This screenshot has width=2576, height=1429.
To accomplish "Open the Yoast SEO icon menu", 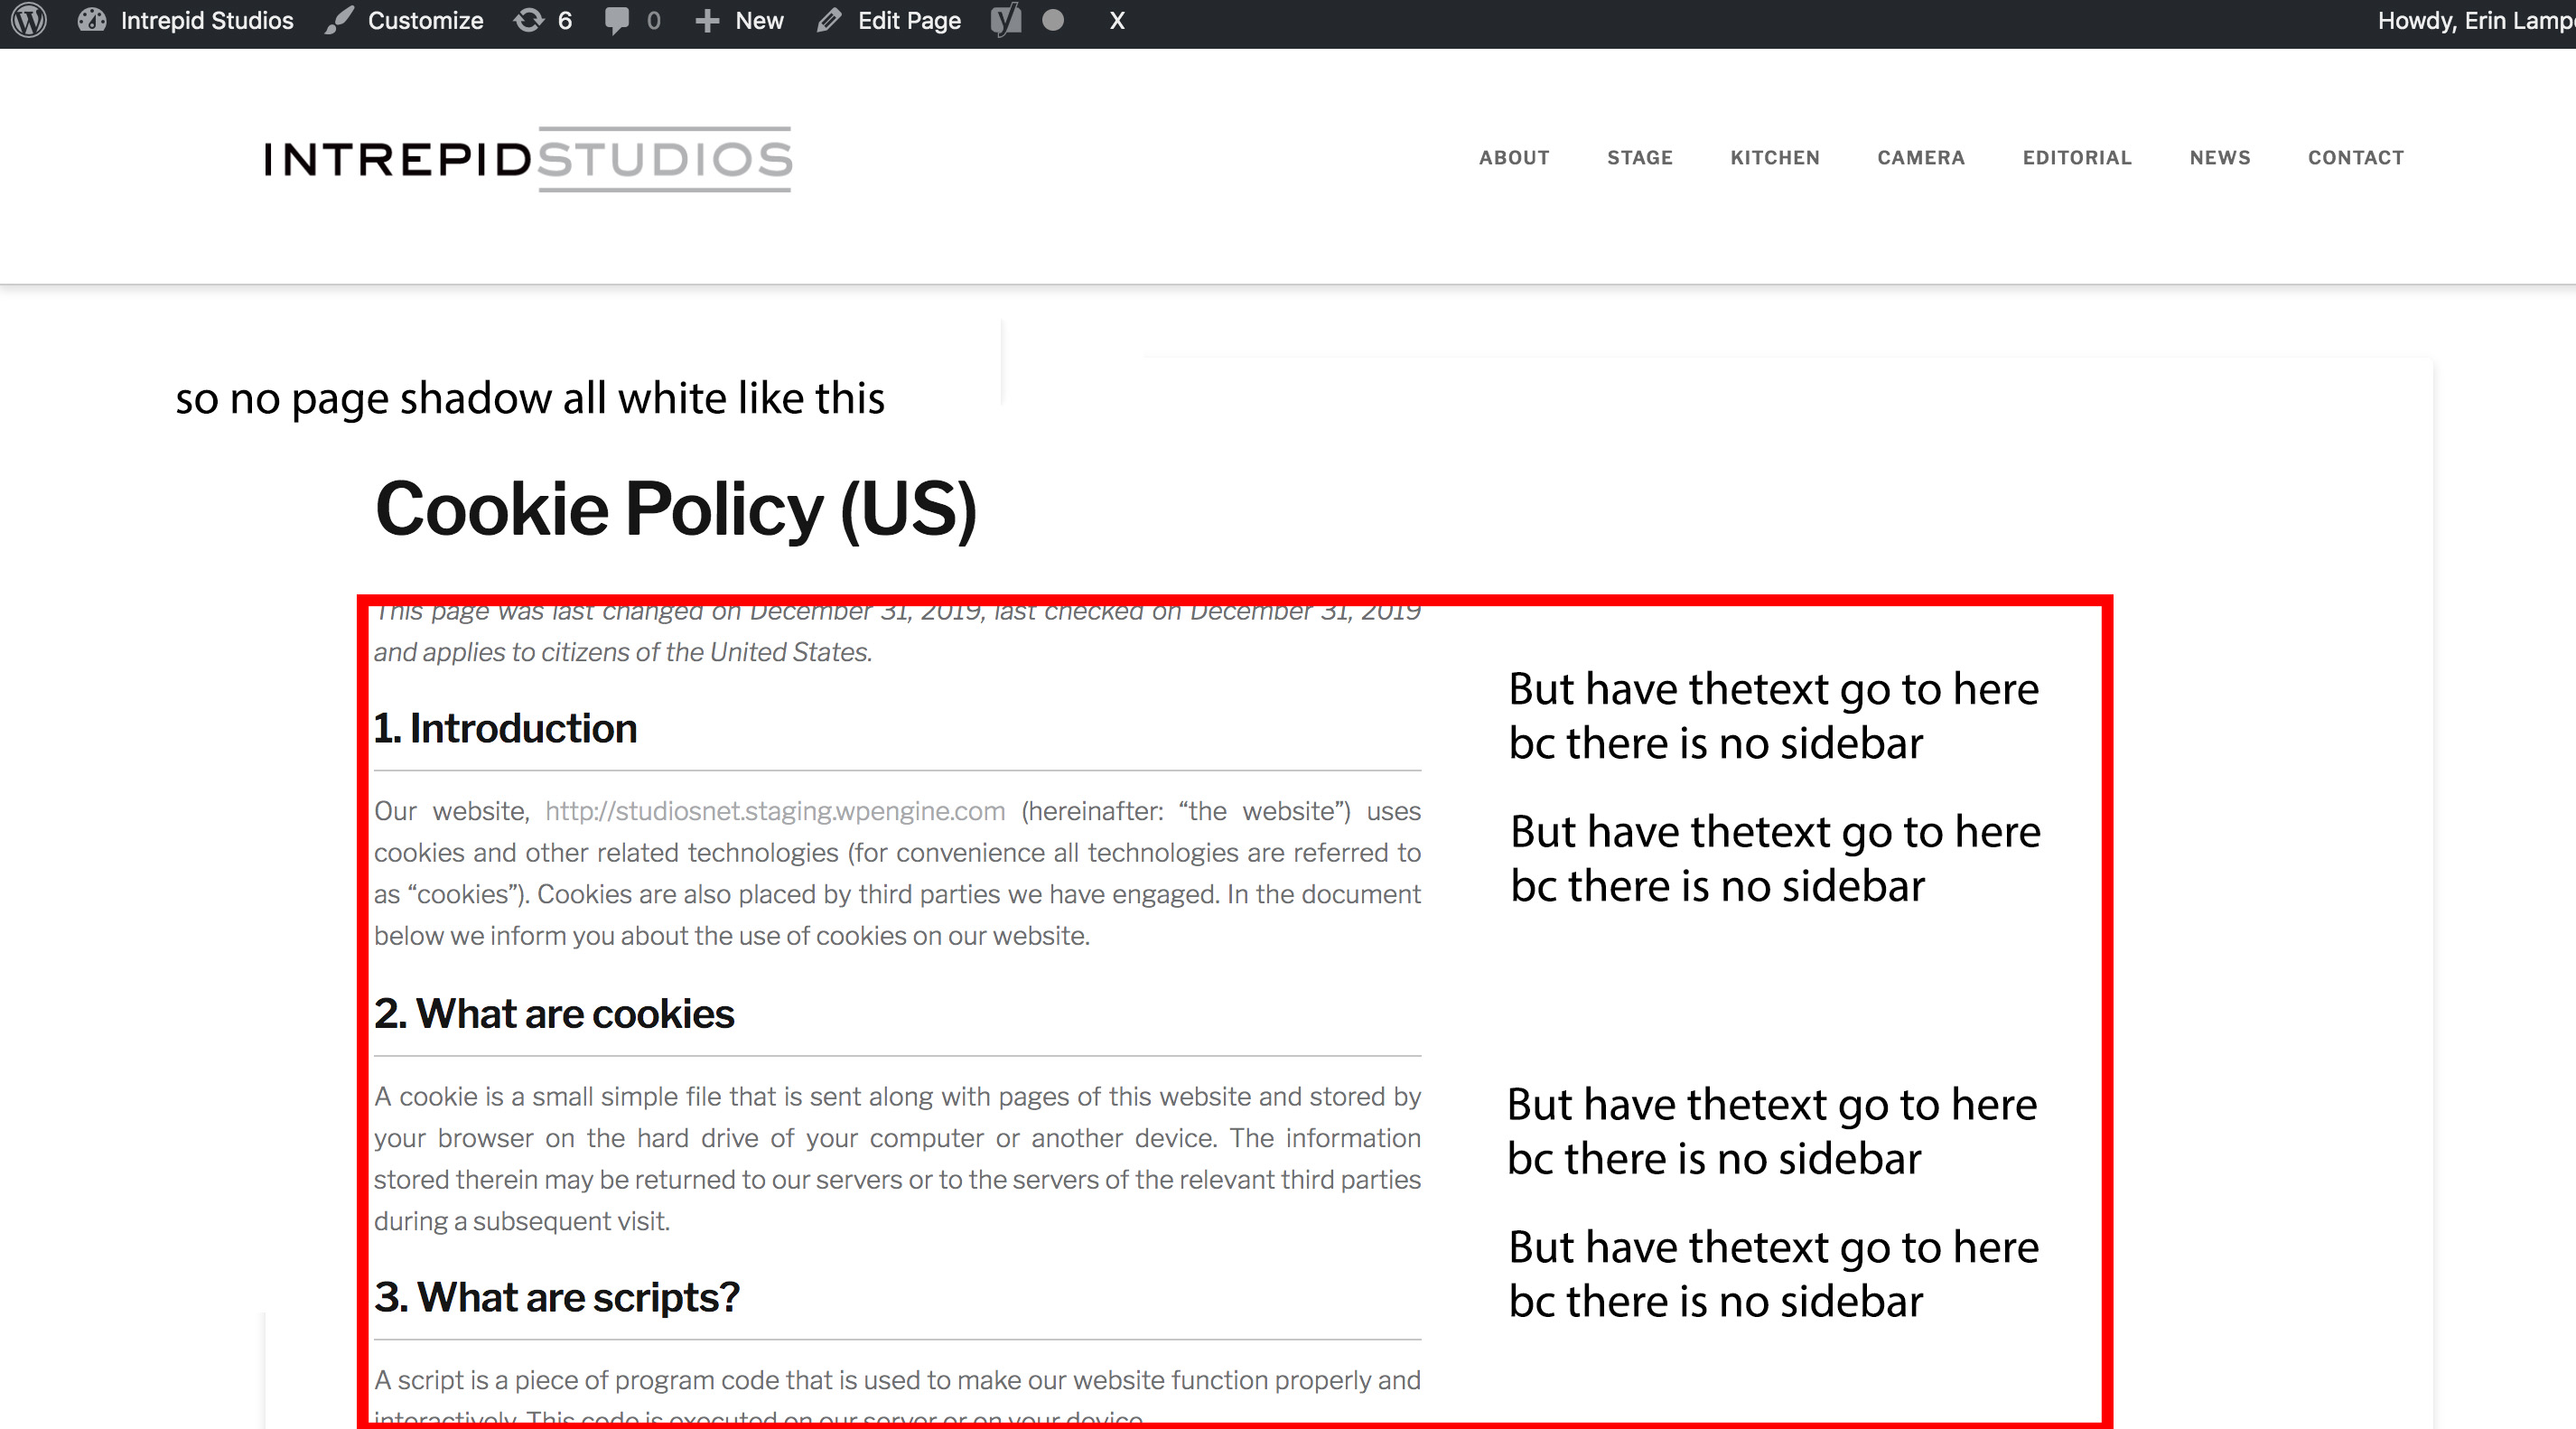I will [1006, 21].
